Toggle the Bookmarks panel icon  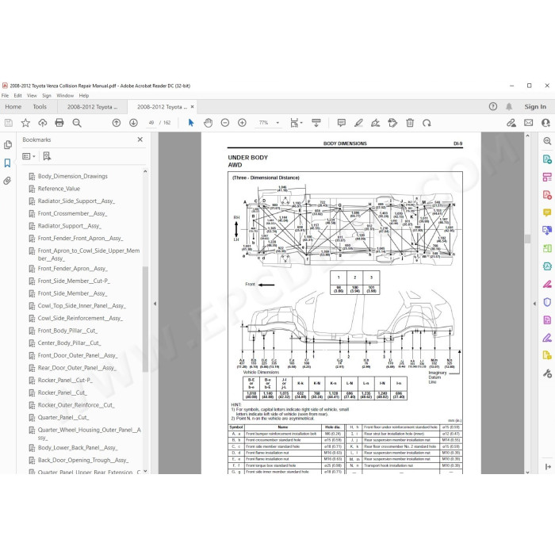point(7,163)
